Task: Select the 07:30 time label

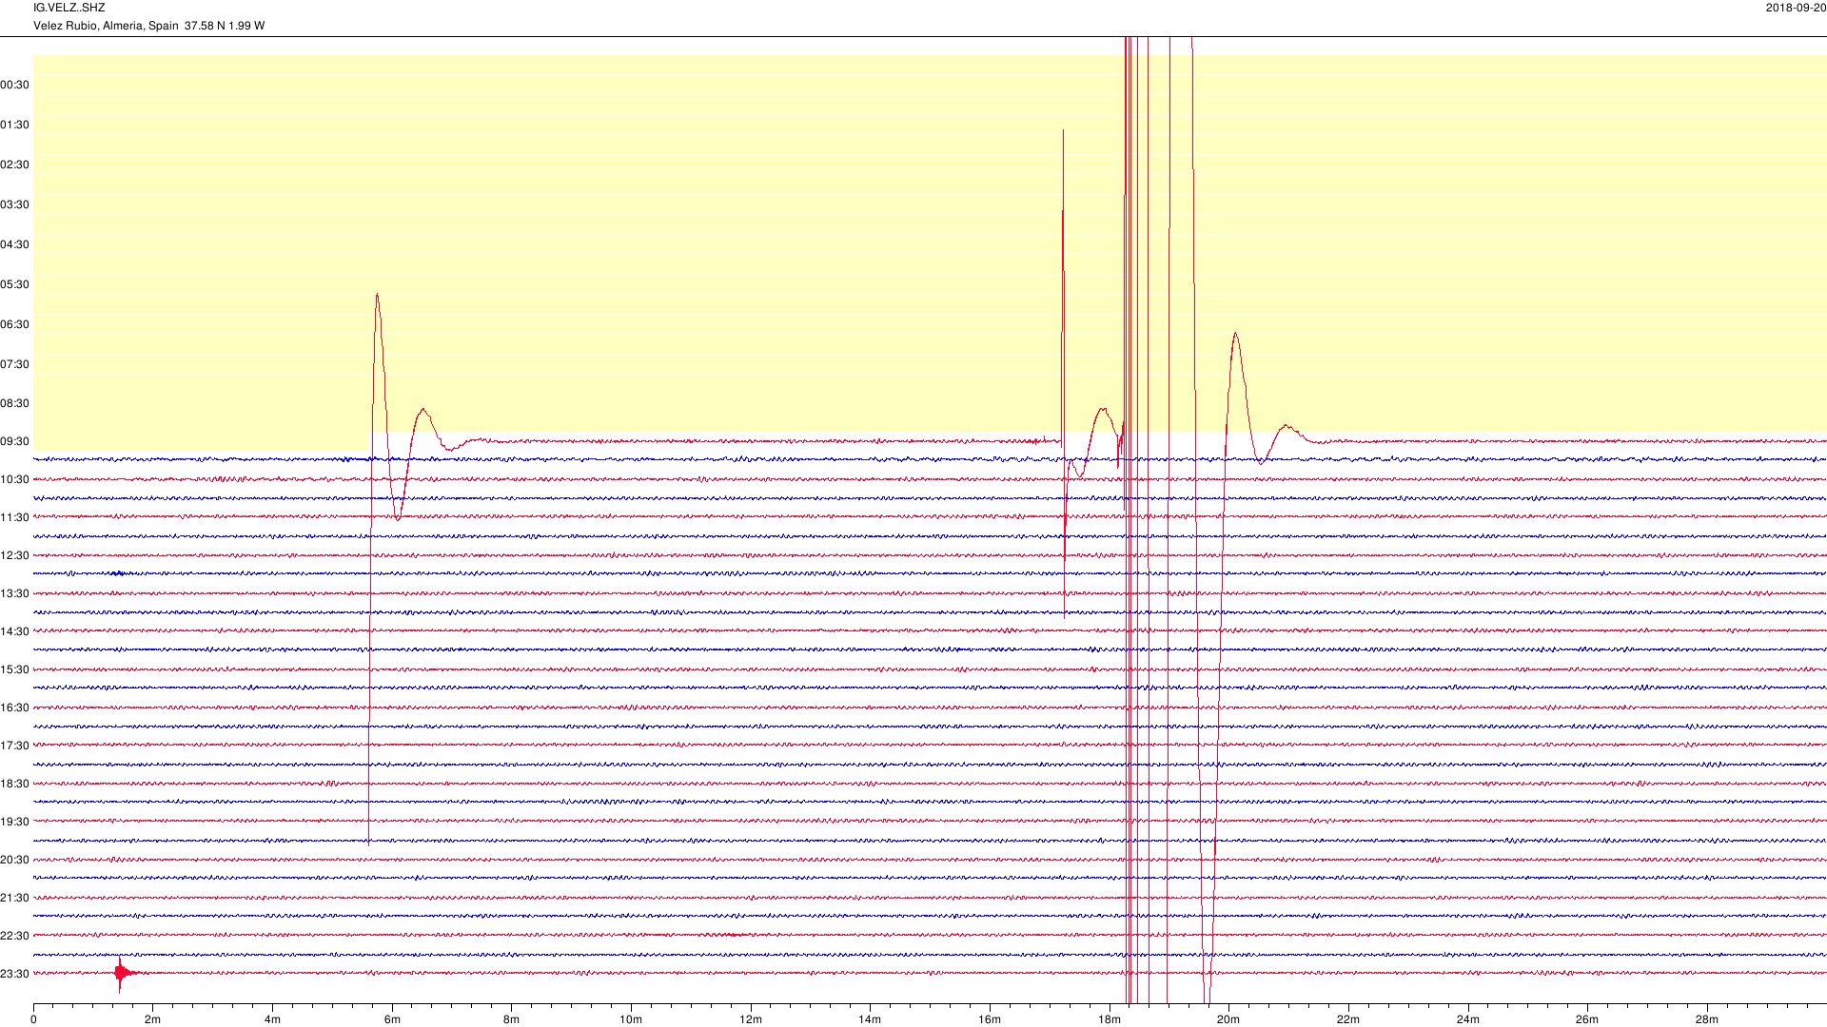Action: pos(14,364)
